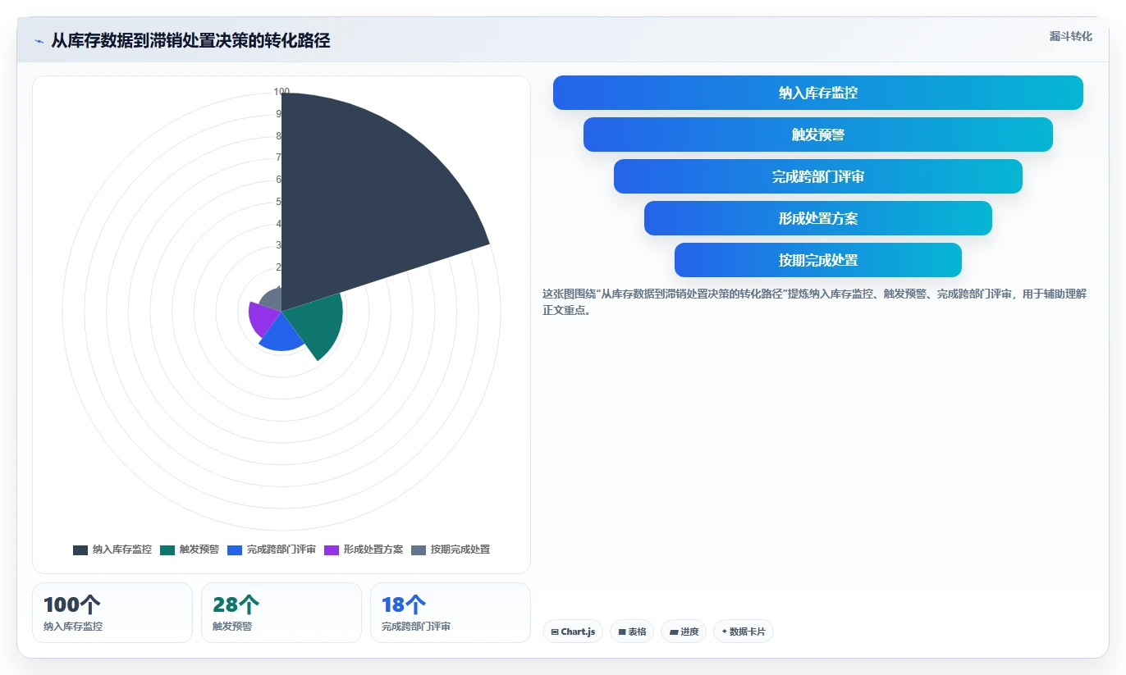Screen dimensions: 1126x675
Task: Open the 100个 纳入库存监控 stat card
Action: [112, 613]
